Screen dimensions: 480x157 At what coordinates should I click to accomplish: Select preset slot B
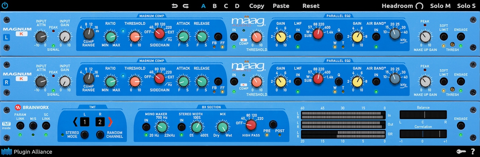tap(215, 6)
